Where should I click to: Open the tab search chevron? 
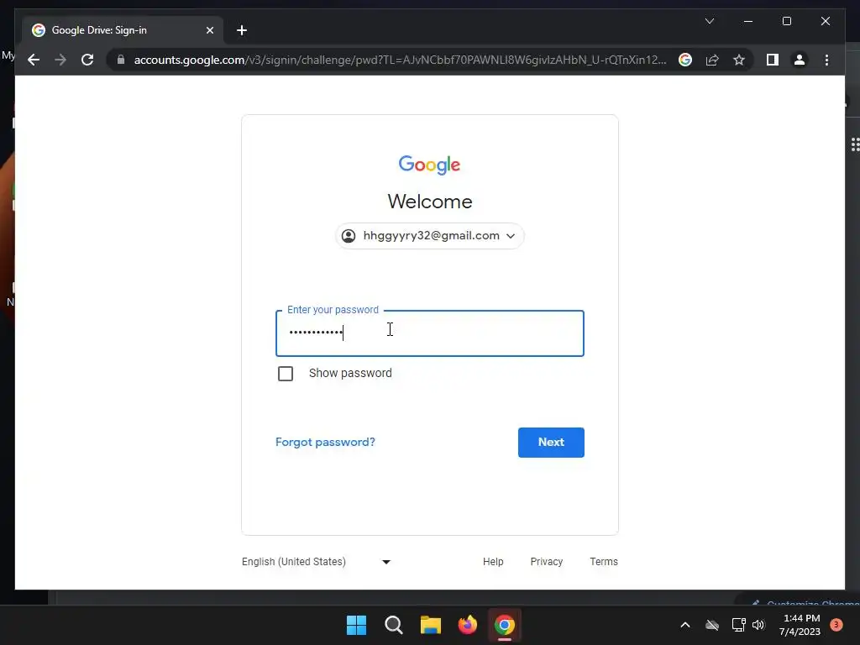coord(709,21)
